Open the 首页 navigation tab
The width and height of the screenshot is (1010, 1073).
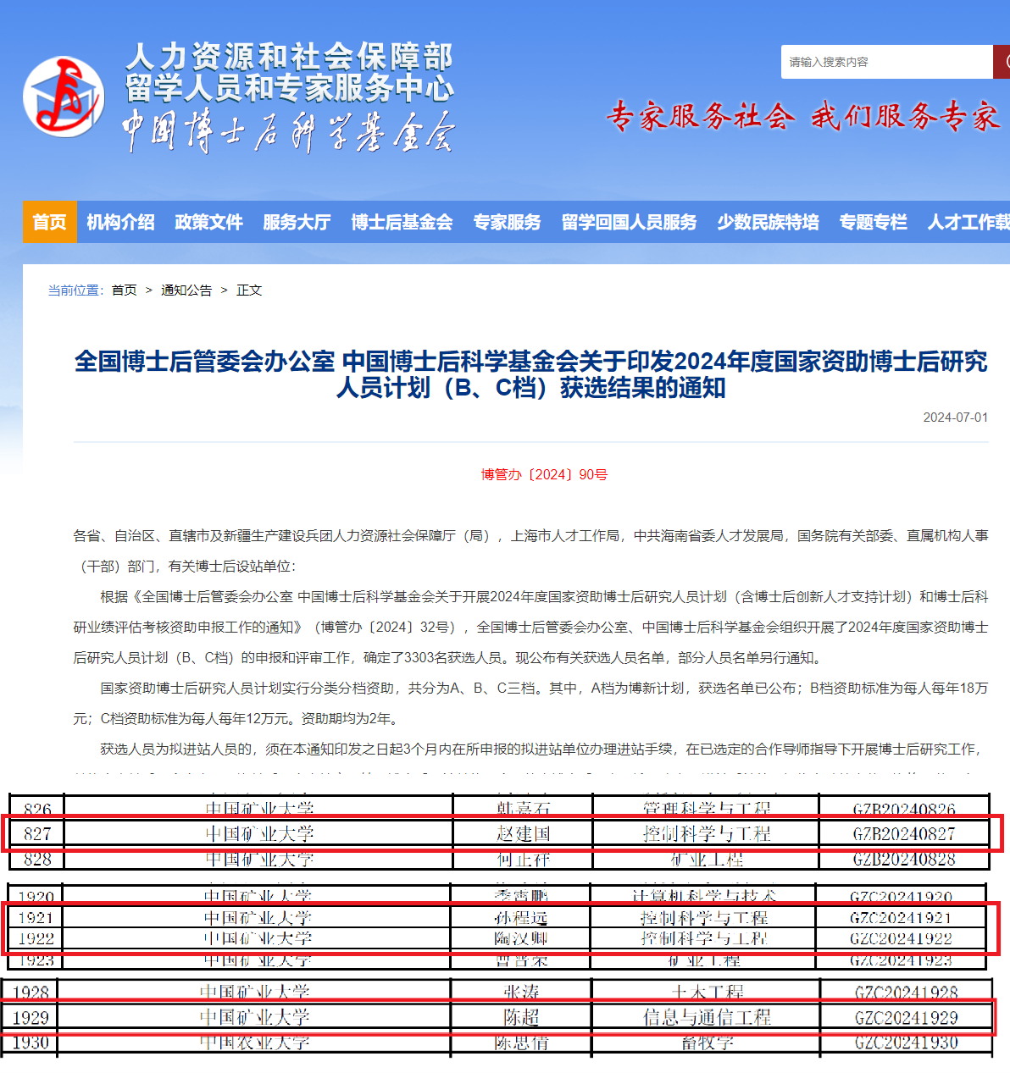pos(50,222)
